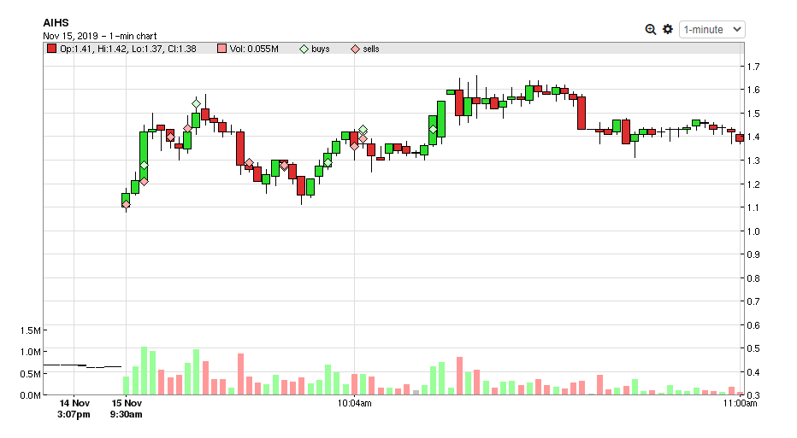The height and width of the screenshot is (438, 797).
Task: Toggle the sells legend diamond
Action: (x=355, y=50)
